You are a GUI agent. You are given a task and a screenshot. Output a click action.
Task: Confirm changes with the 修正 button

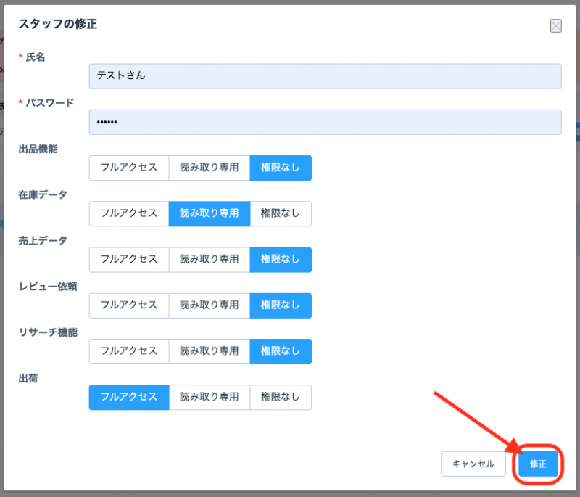click(x=538, y=464)
